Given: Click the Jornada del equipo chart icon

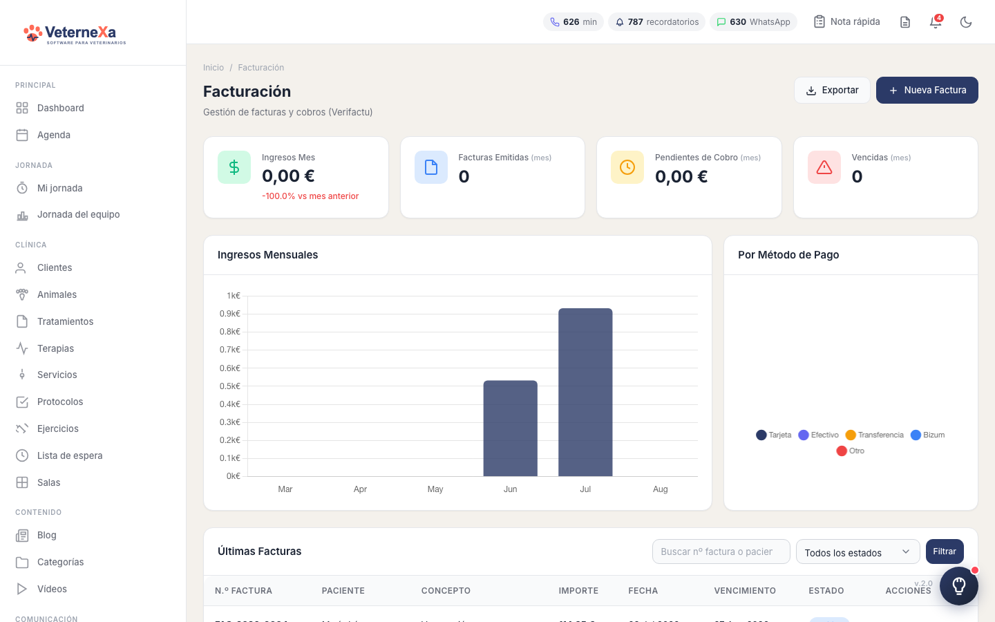Looking at the screenshot, I should [x=22, y=215].
